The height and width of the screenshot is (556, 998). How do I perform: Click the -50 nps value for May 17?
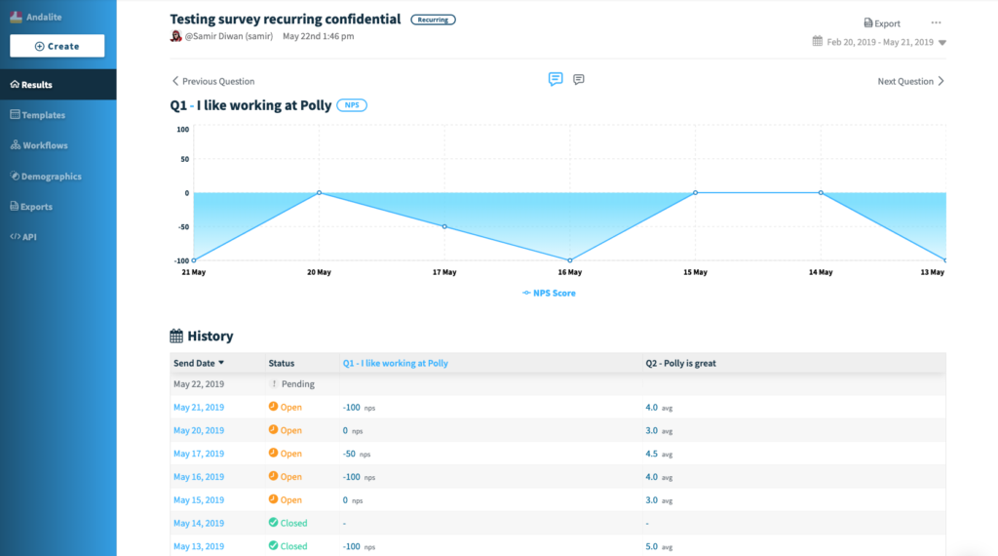[357, 455]
